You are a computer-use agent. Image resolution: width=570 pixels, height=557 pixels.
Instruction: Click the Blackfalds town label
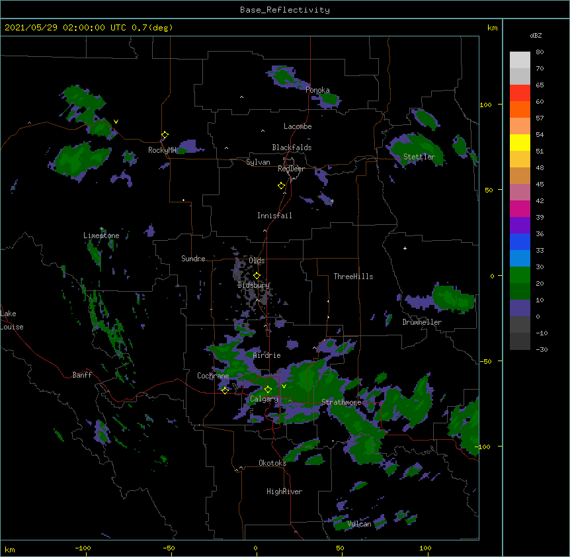pyautogui.click(x=292, y=148)
